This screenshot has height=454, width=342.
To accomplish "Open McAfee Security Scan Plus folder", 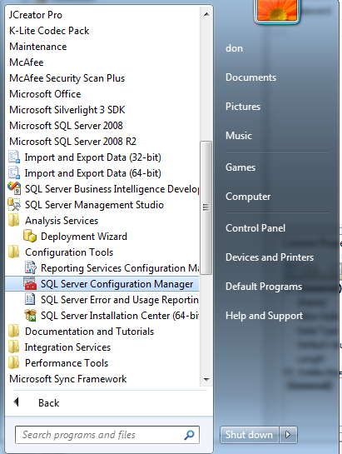I will [67, 78].
